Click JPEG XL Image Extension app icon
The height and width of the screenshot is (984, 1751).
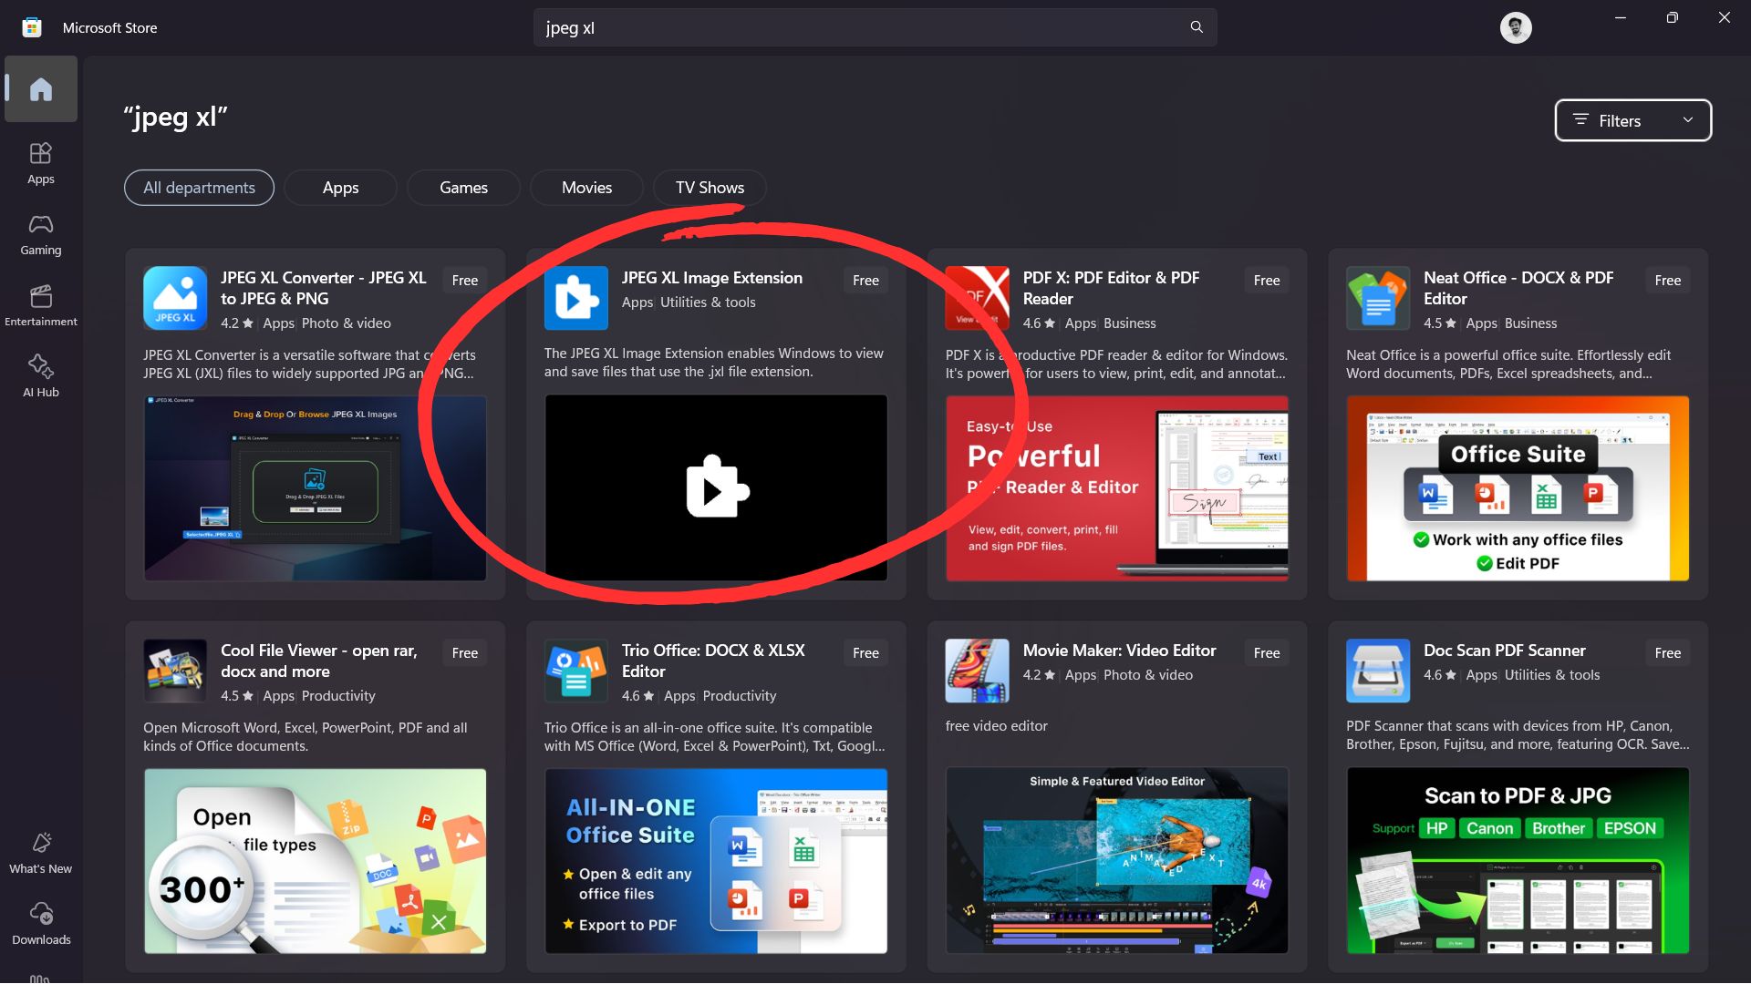tap(576, 298)
